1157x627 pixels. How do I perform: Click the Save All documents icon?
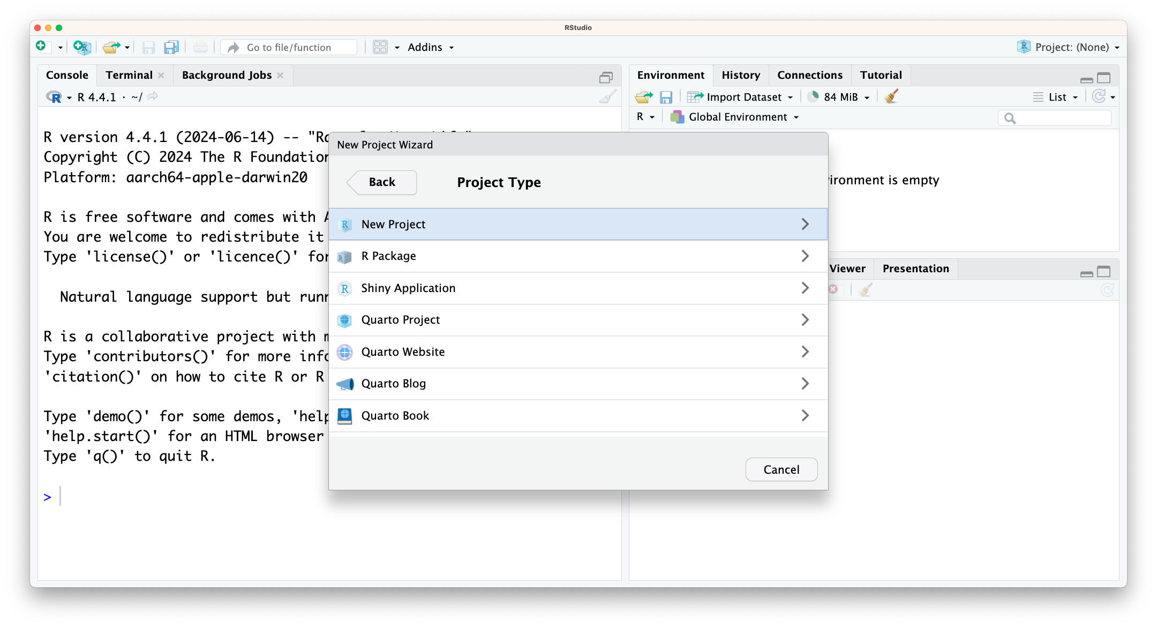(171, 47)
